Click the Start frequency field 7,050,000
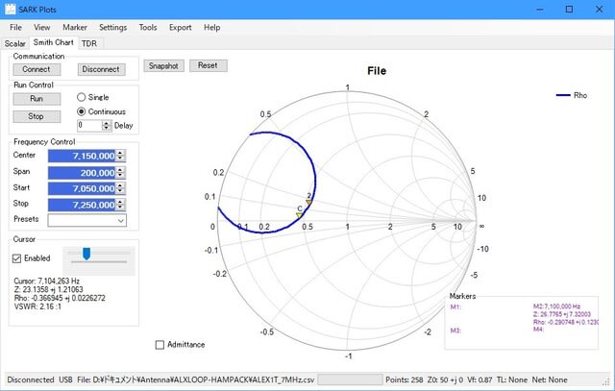Screen dimensions: 615x391 point(82,188)
